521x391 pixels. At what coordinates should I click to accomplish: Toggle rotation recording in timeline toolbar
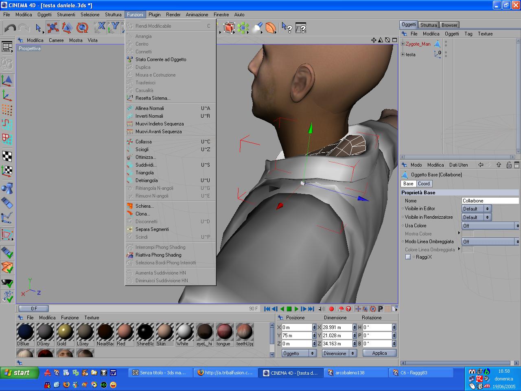pyautogui.click(x=373, y=309)
